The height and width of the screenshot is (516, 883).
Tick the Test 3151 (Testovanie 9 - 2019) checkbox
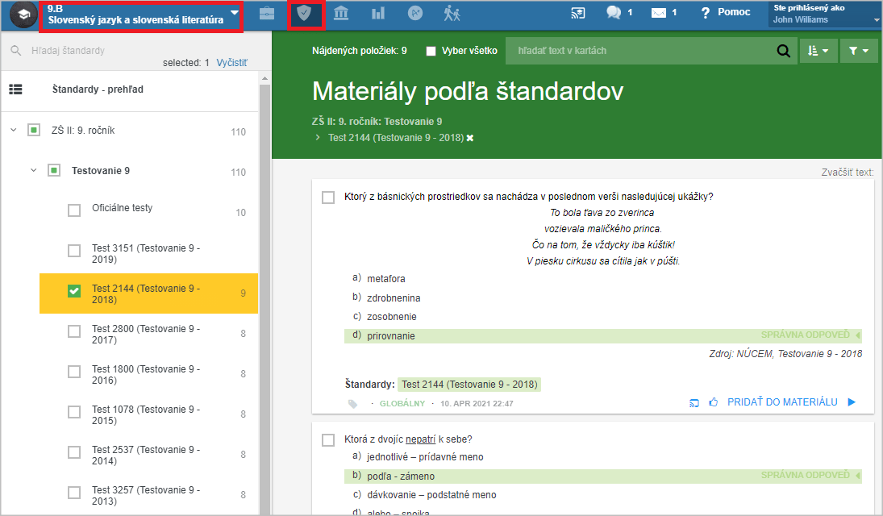pos(73,251)
